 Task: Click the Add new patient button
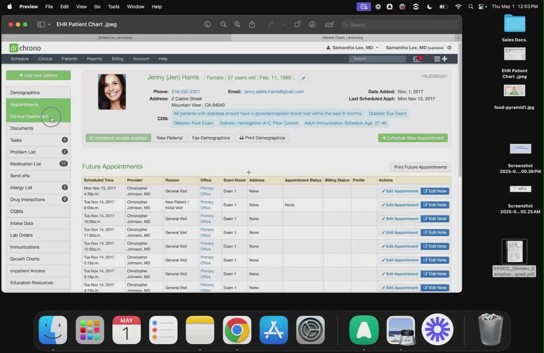pos(38,75)
